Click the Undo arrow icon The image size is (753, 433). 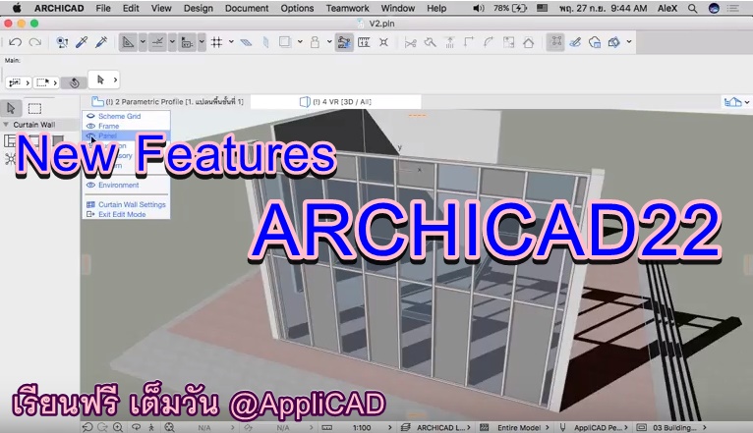(15, 42)
